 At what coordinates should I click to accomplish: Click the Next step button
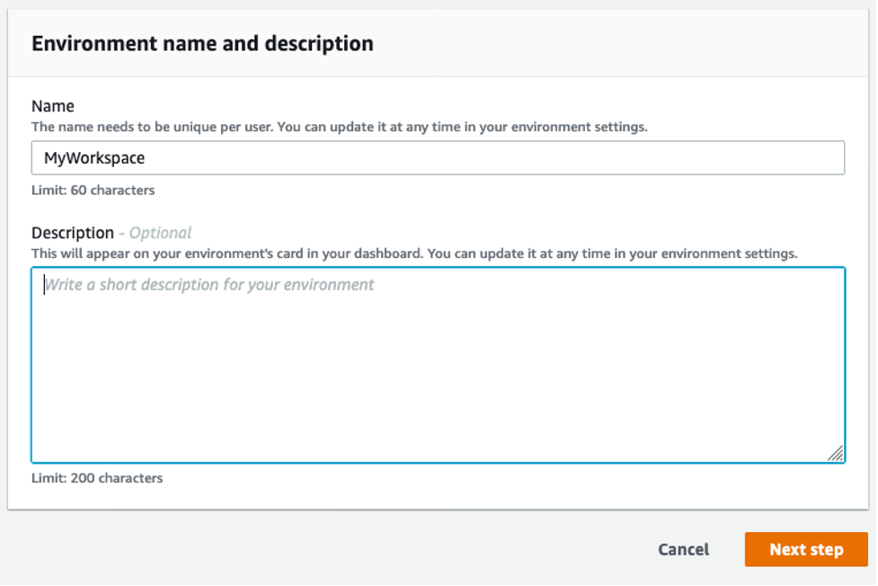[805, 549]
